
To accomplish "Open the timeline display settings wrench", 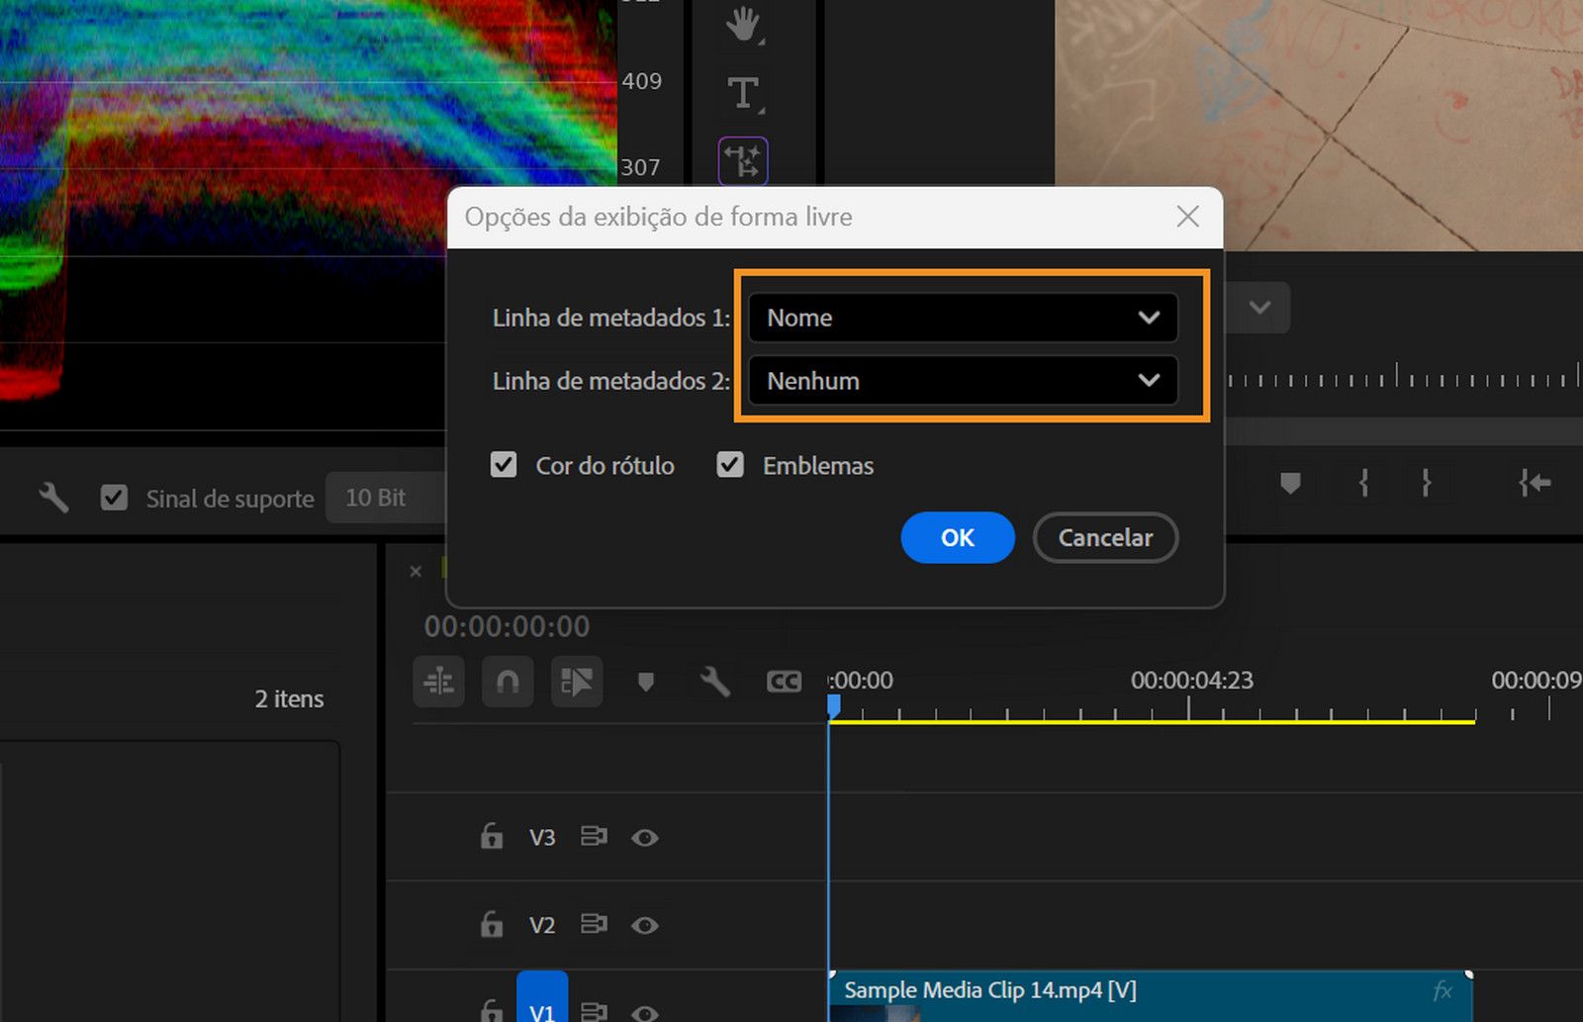I will coord(714,682).
